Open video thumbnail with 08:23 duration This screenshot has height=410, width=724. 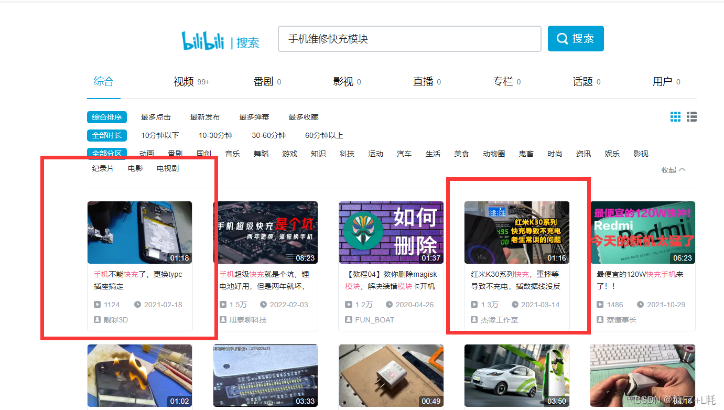click(x=266, y=232)
